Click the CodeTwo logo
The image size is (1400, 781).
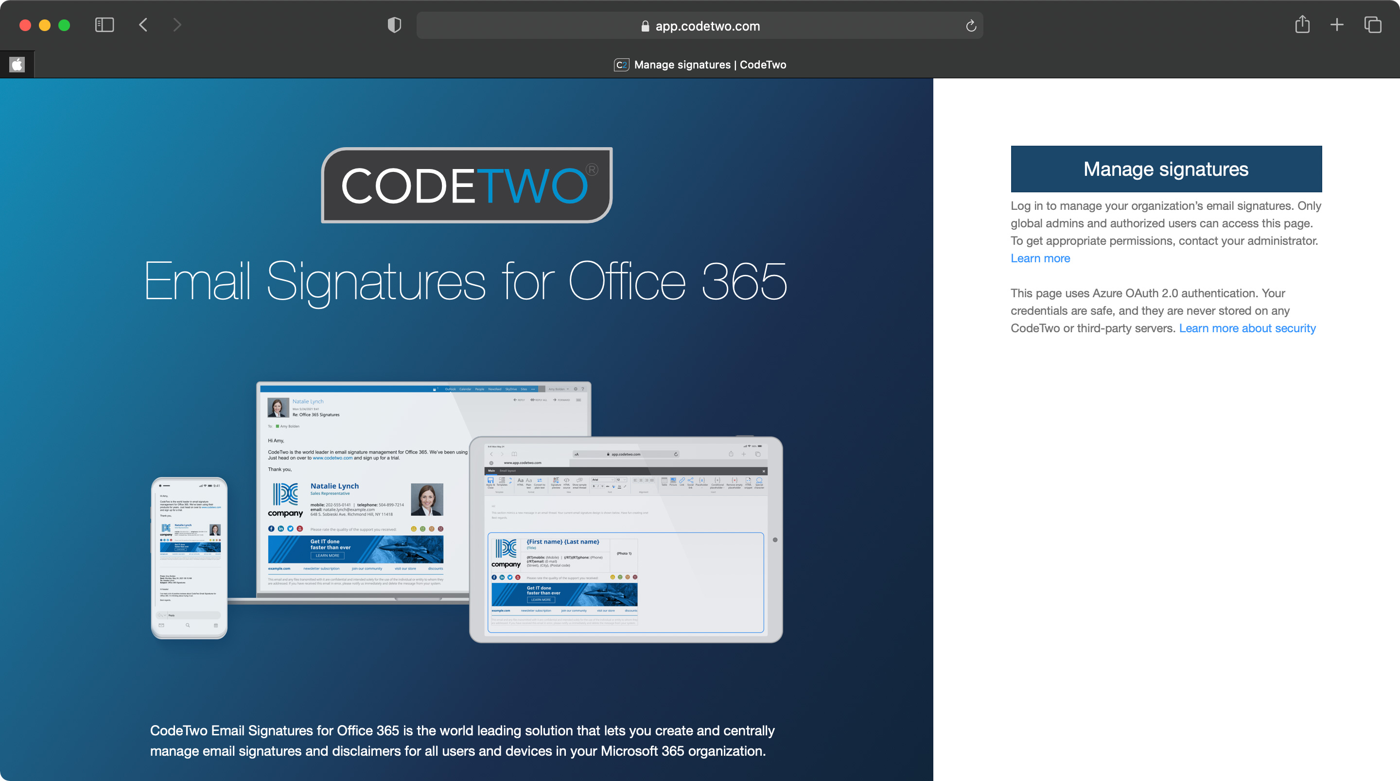pyautogui.click(x=467, y=185)
